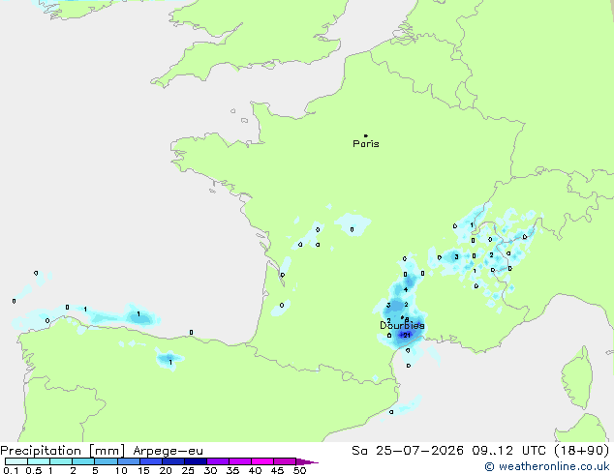Click the date 25-07-2026 text
Screen dimensions: 614x474
click(x=419, y=451)
